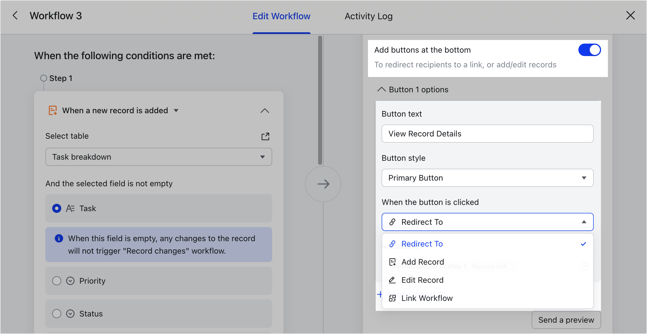Screen dimensions: 647x334
Task: Select the Status field radio button
Action: click(x=57, y=314)
